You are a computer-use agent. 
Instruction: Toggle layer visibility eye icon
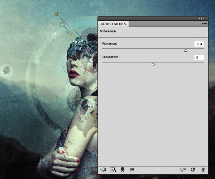click(132, 170)
